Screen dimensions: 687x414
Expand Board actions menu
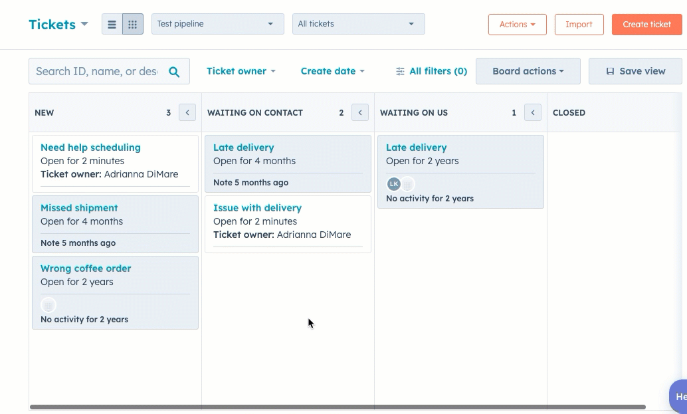coord(528,71)
